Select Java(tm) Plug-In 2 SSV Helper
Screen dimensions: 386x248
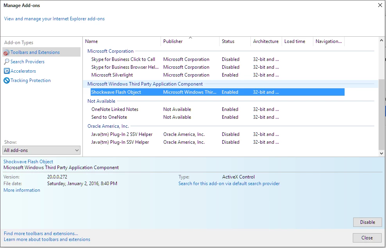point(217,134)
